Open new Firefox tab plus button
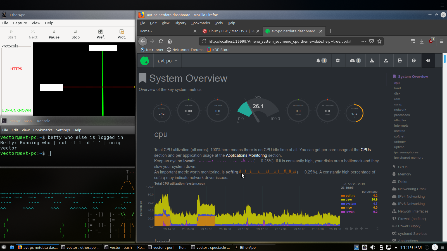The height and width of the screenshot is (251, 447). 330,31
